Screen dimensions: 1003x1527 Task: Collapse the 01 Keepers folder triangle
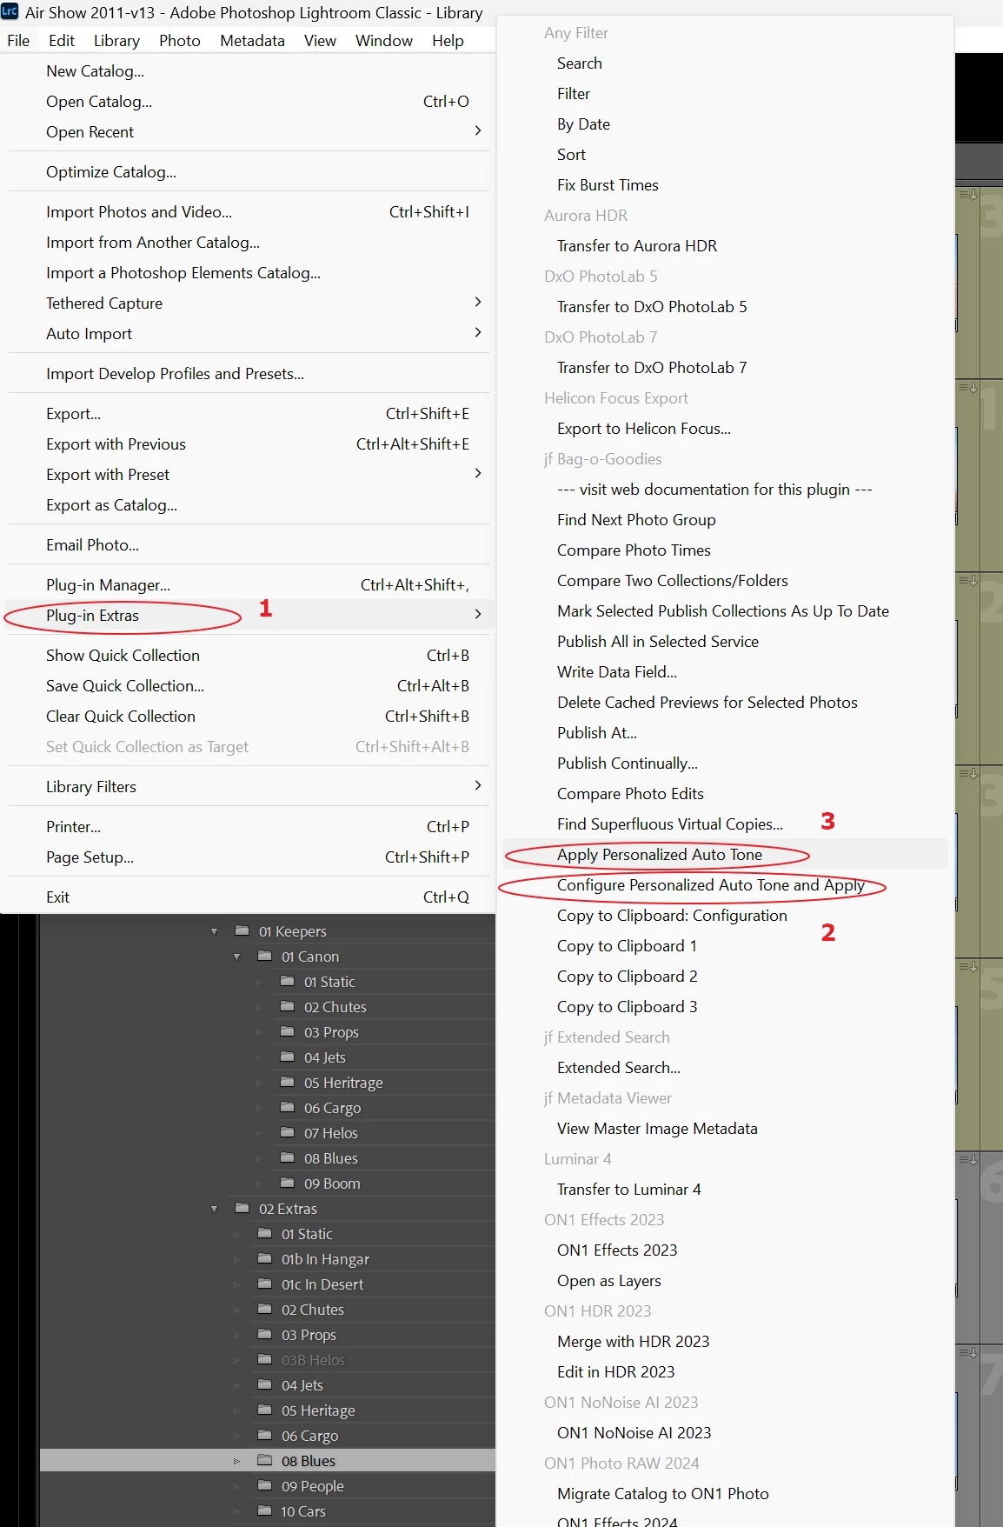[x=214, y=931]
